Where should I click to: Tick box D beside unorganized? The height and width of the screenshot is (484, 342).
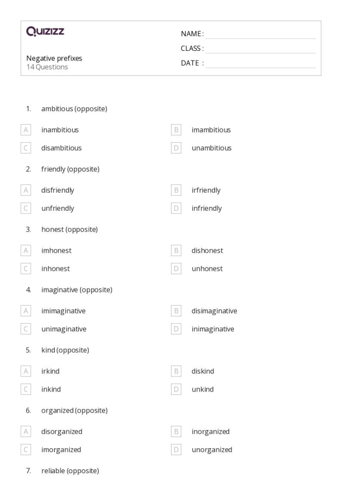(176, 449)
